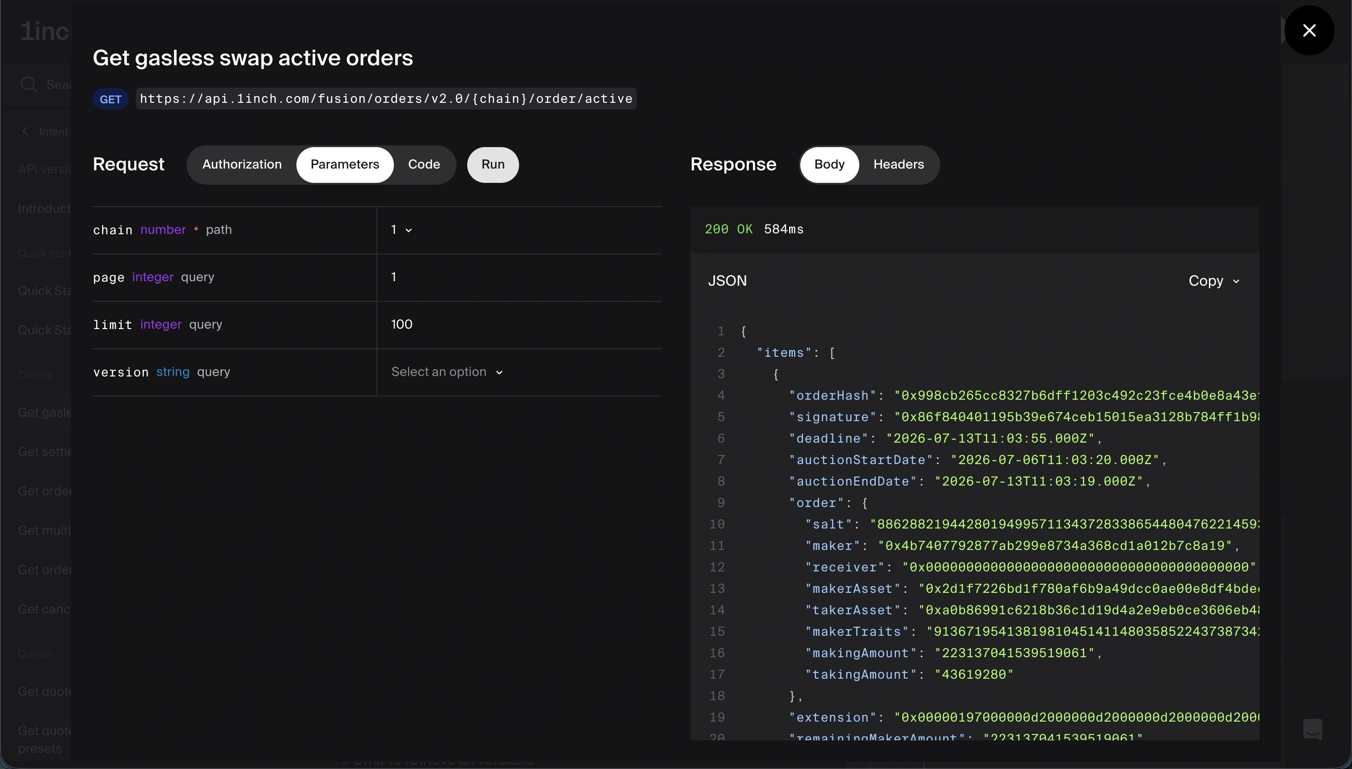Click the "makerTraits" line in JSON

pyautogui.click(x=1032, y=632)
